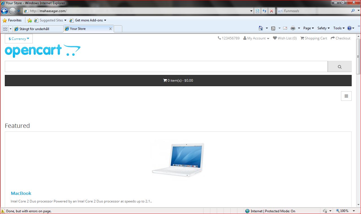Viewport: 361px width, 214px height.
Task: Open My Account dropdown
Action: click(x=256, y=38)
